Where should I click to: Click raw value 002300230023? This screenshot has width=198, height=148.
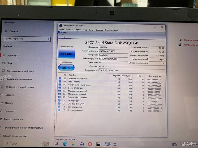[154, 101]
